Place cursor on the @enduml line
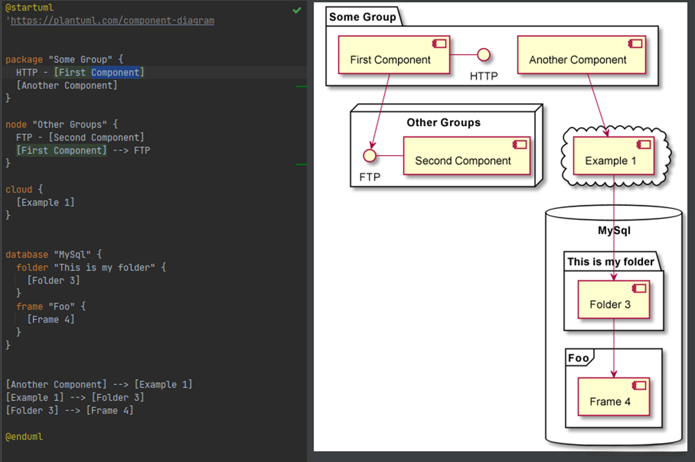The height and width of the screenshot is (462, 695). point(24,437)
